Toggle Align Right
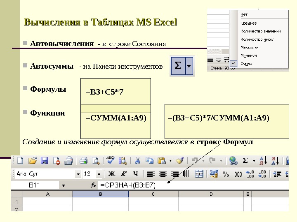This screenshot has height=222, width=297. click(x=175, y=174)
